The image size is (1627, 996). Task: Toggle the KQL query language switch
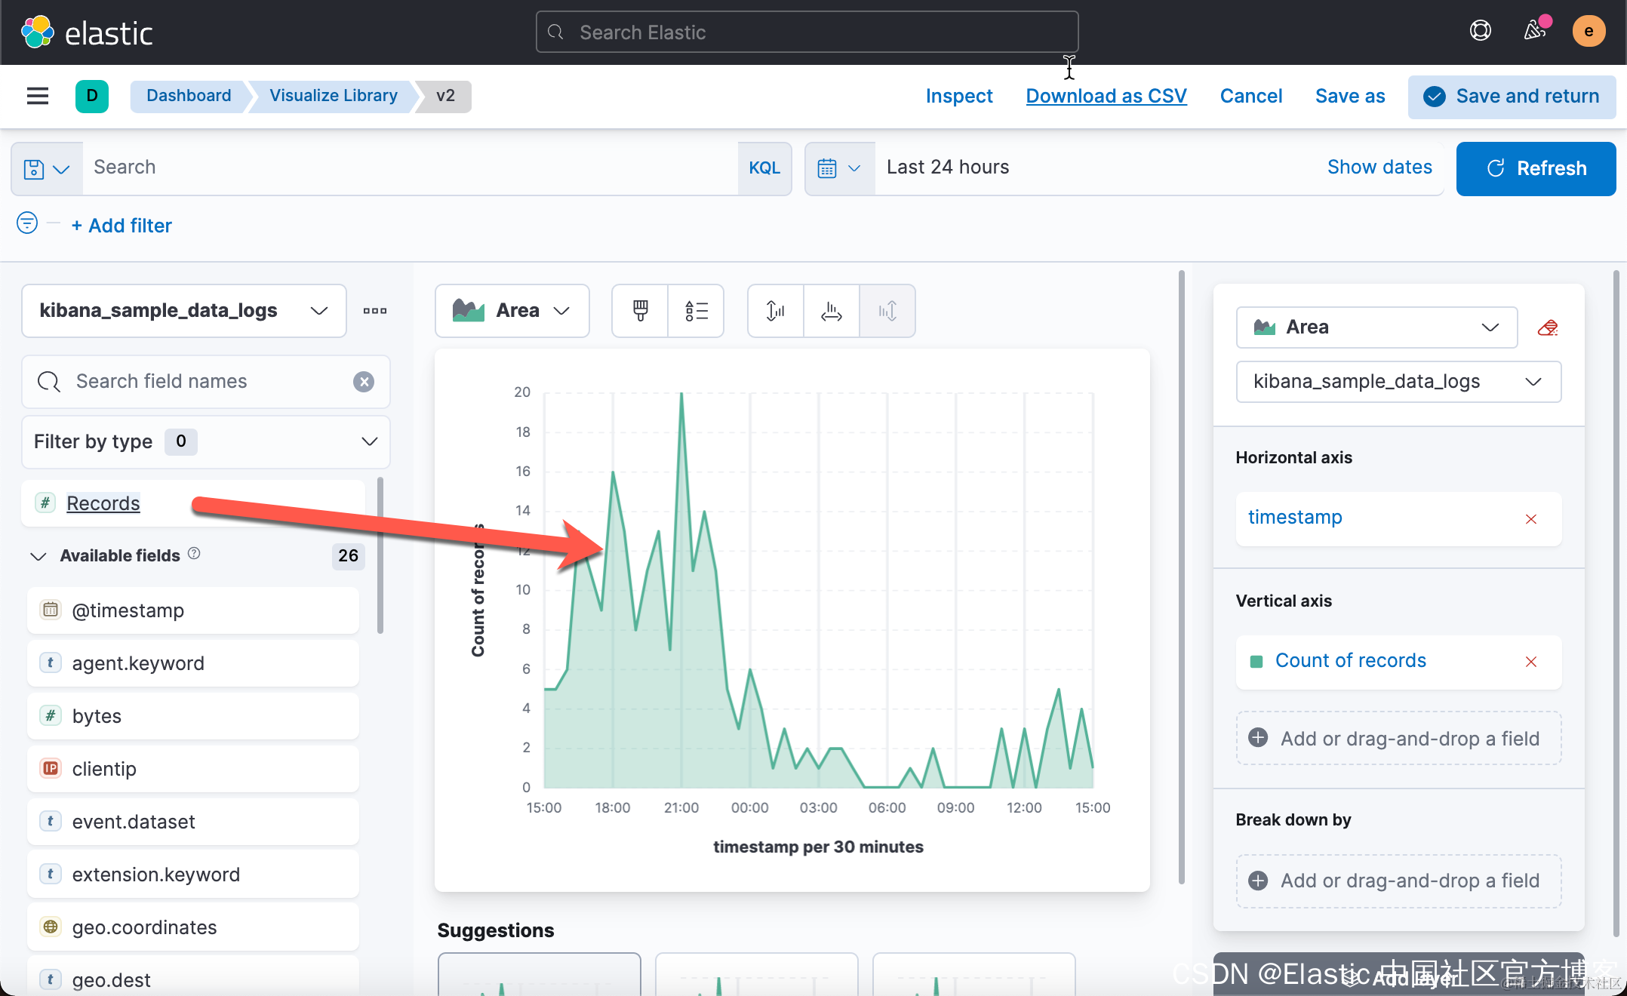764,168
